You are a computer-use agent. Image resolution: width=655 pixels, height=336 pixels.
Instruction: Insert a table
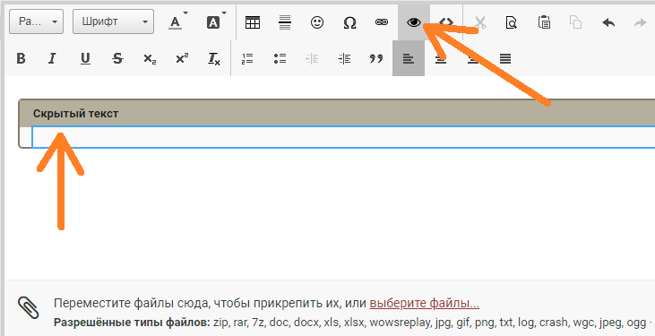pos(253,22)
